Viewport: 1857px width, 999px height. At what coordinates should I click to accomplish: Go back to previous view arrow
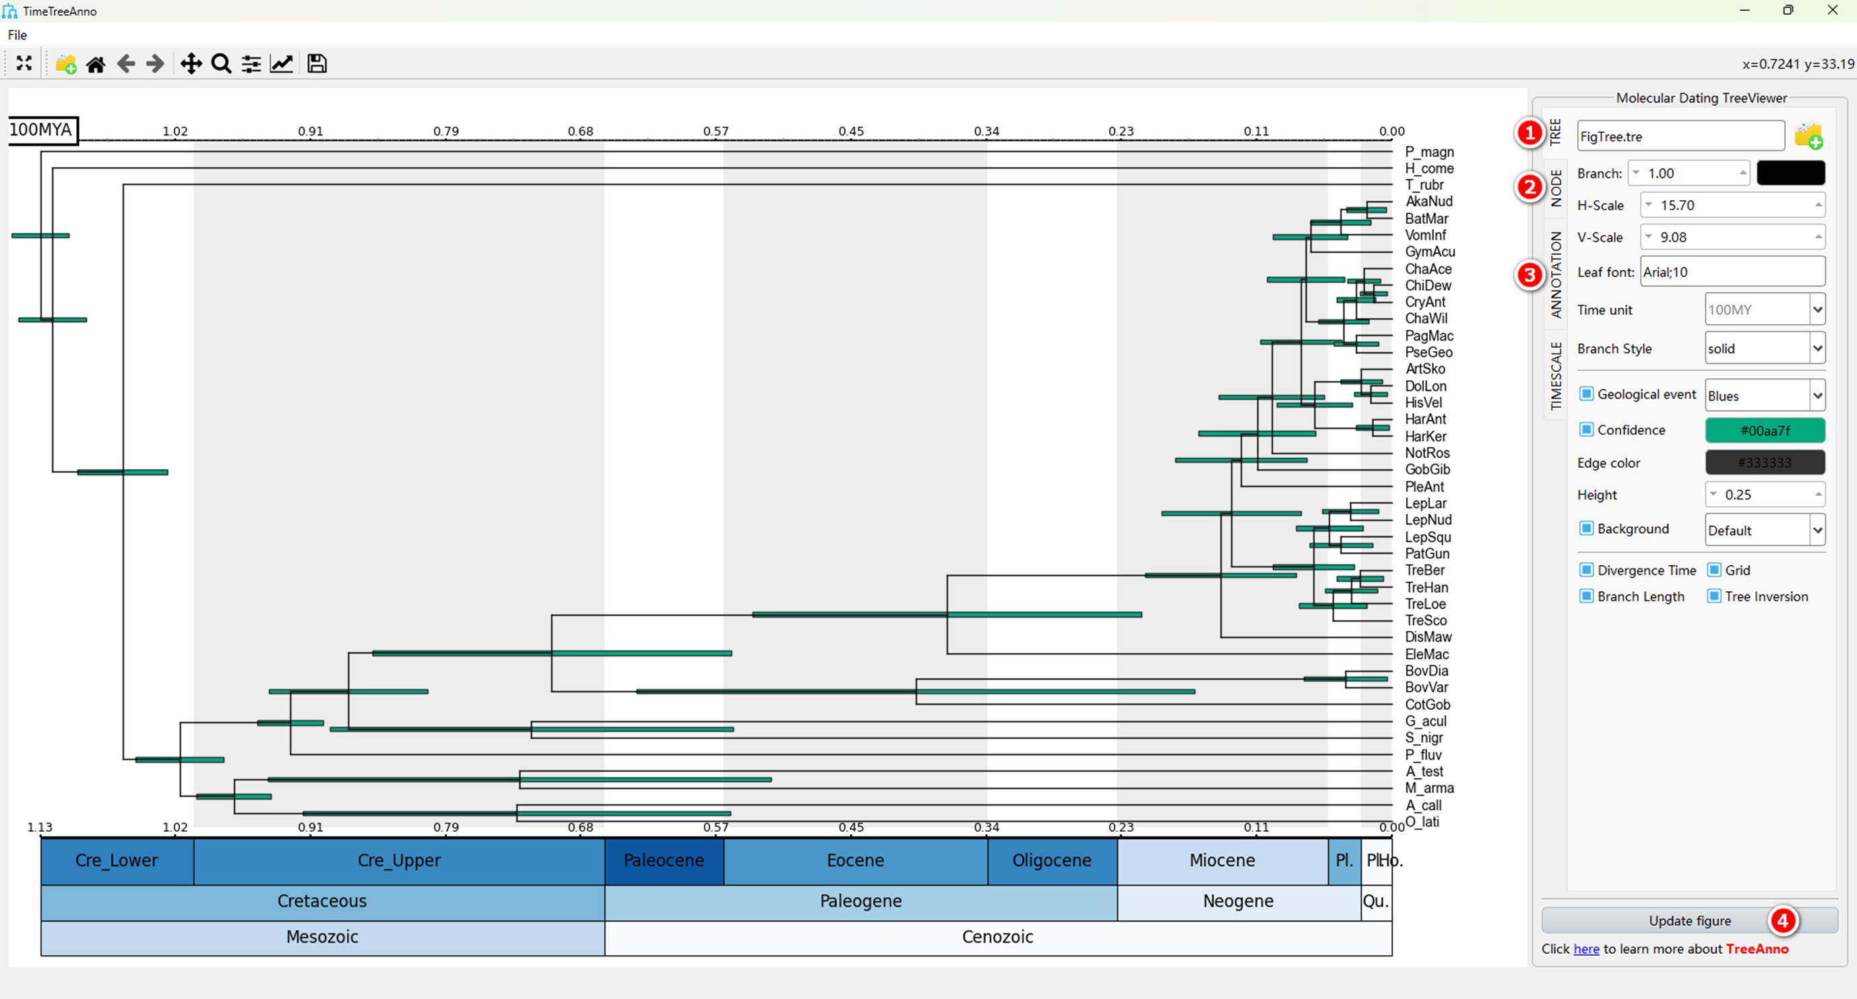[126, 64]
